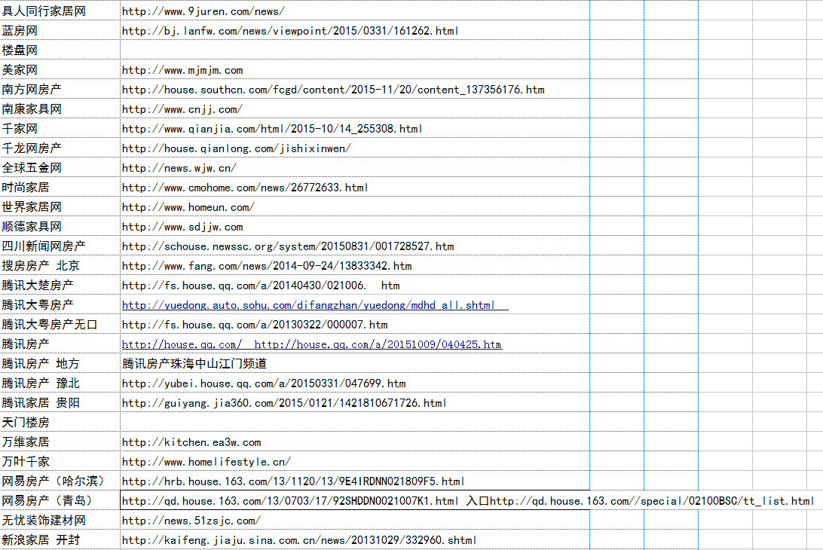This screenshot has height=550, width=823.
Task: Select the 楼盘网 cell
Action: [60, 50]
